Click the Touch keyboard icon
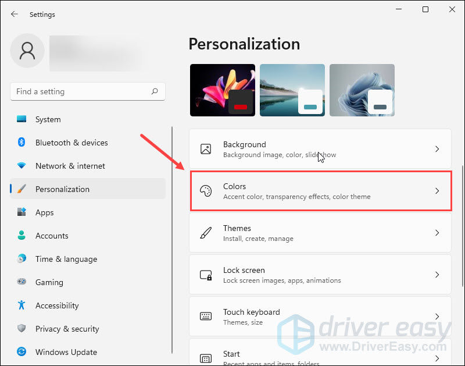465x366 pixels. (206, 317)
